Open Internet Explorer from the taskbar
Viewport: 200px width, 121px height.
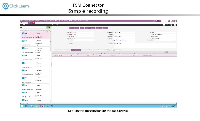pyautogui.click(x=47, y=106)
